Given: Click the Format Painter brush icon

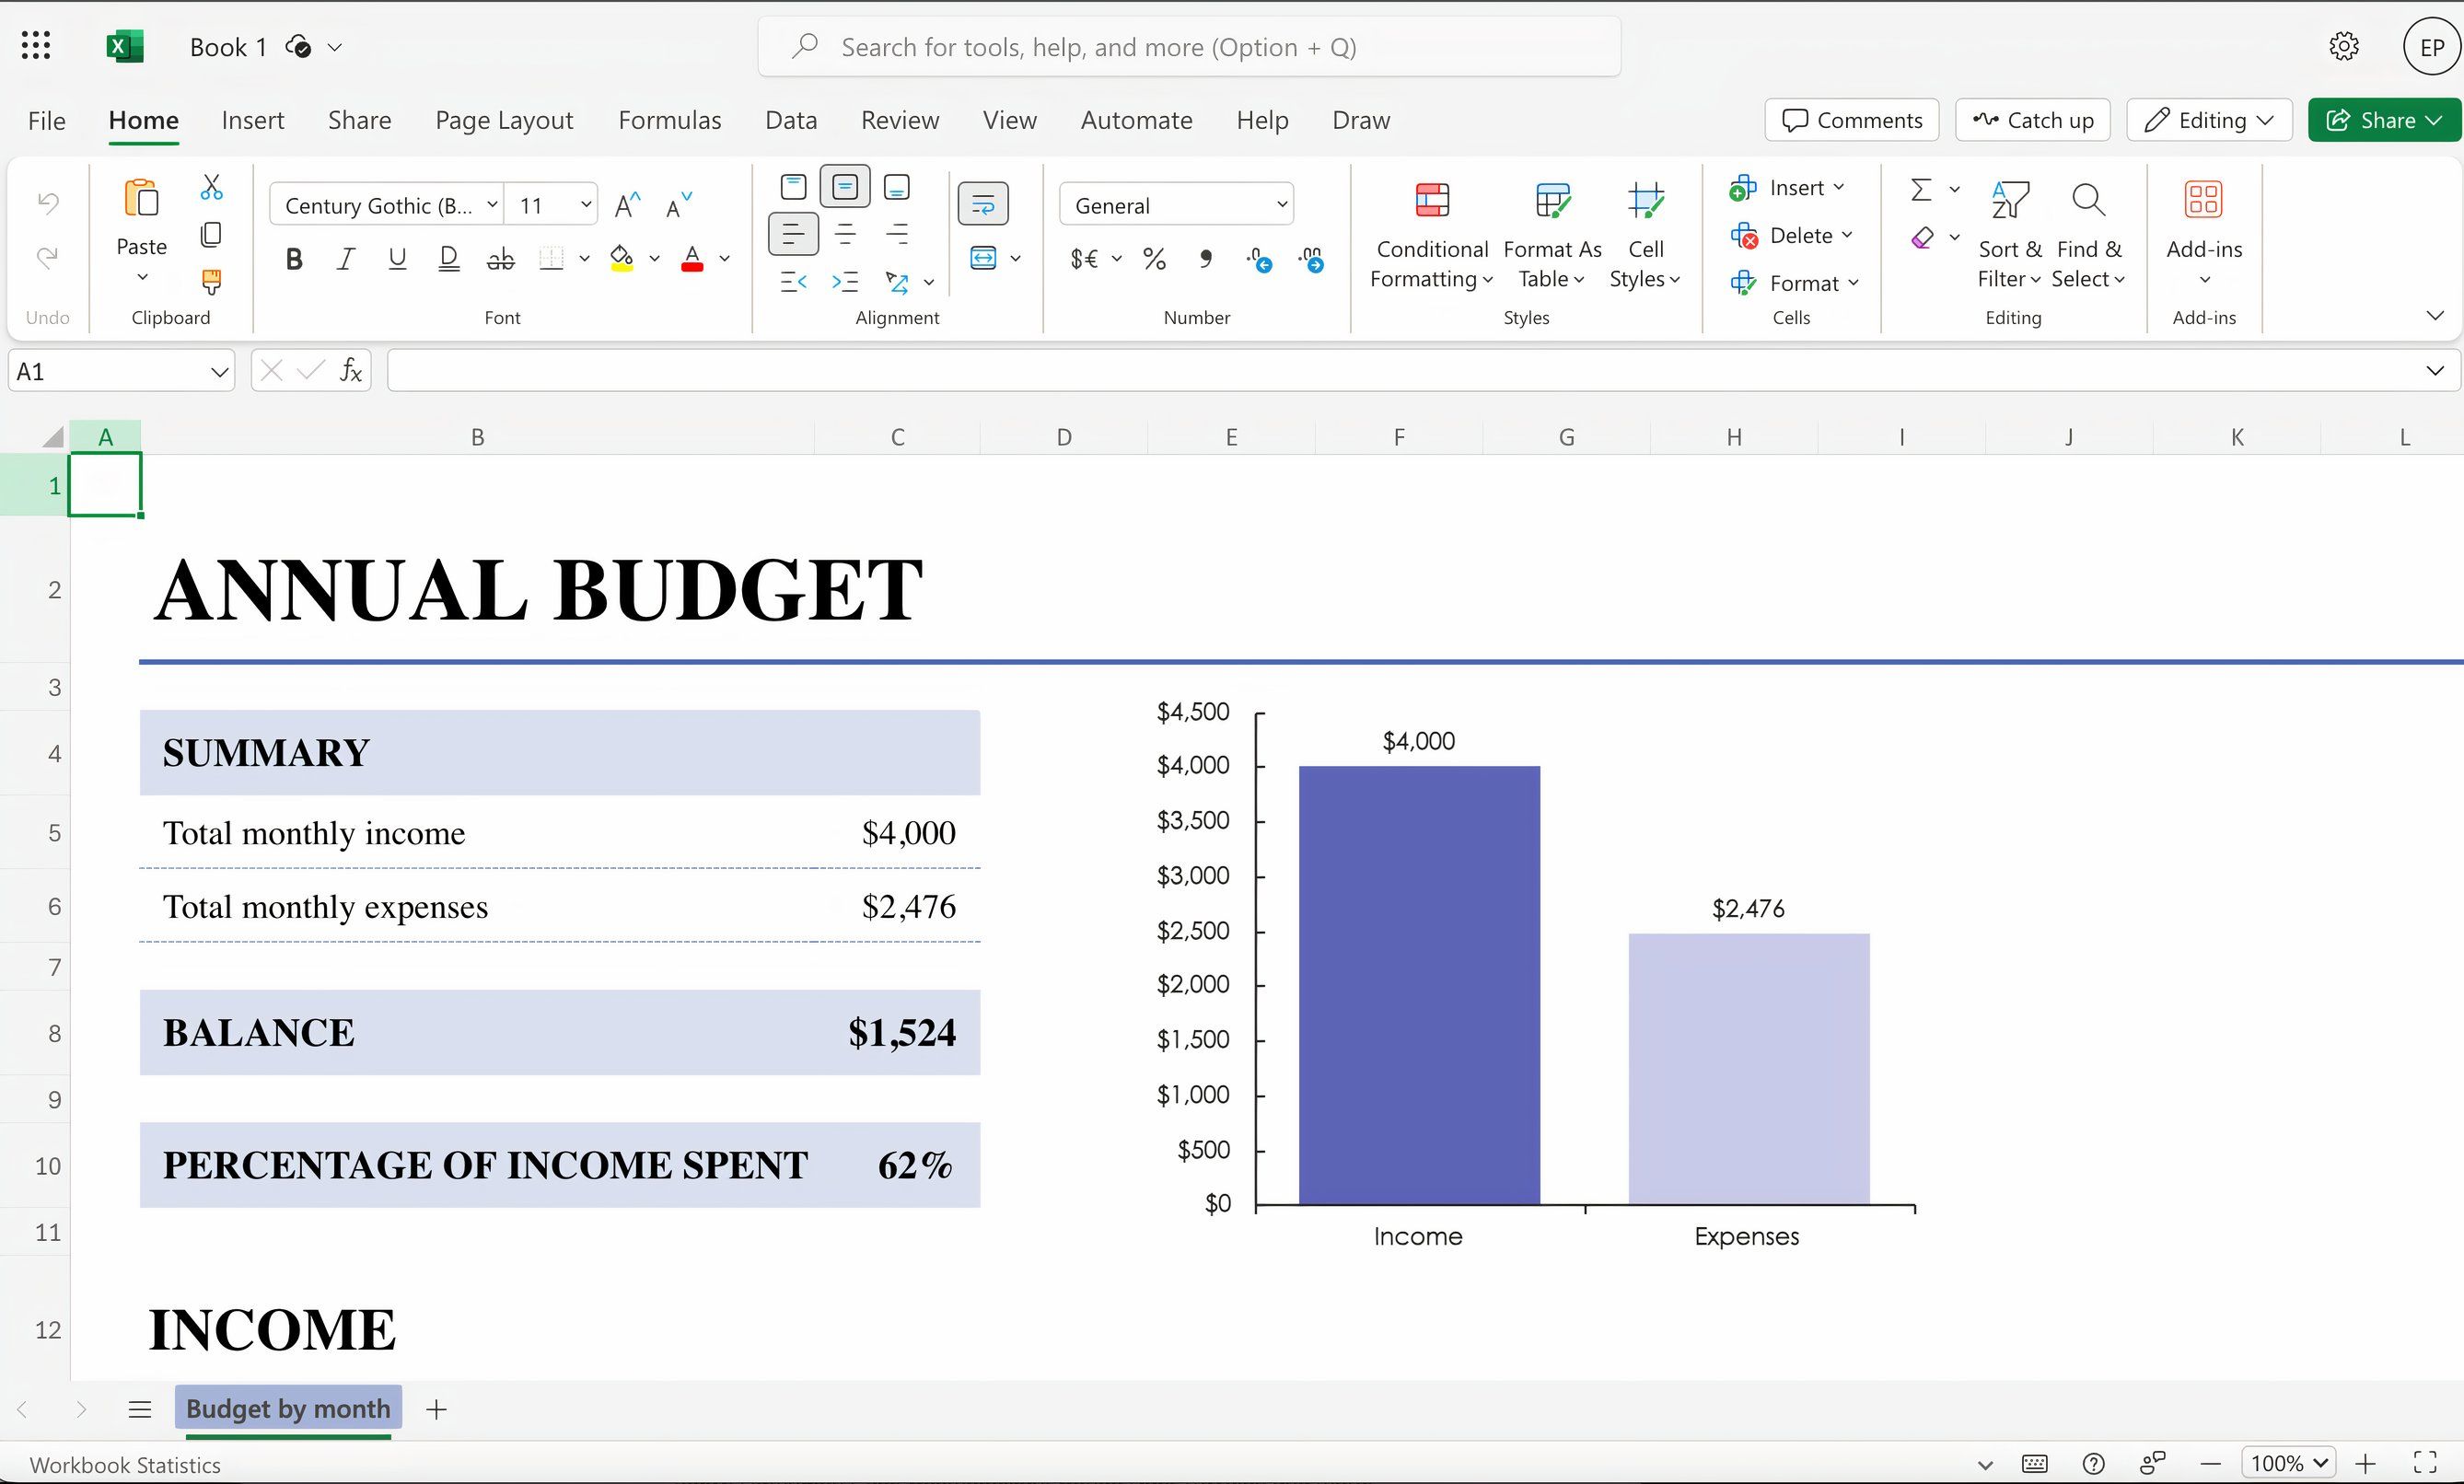Looking at the screenshot, I should point(211,282).
